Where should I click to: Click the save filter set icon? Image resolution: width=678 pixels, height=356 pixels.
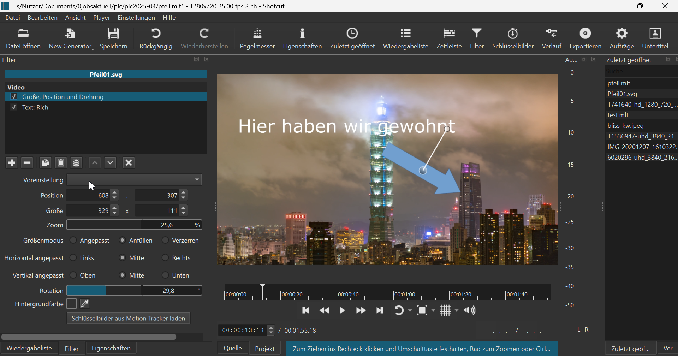click(x=76, y=163)
